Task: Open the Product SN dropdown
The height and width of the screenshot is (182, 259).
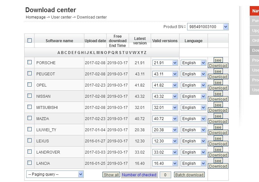Action: pos(208,27)
